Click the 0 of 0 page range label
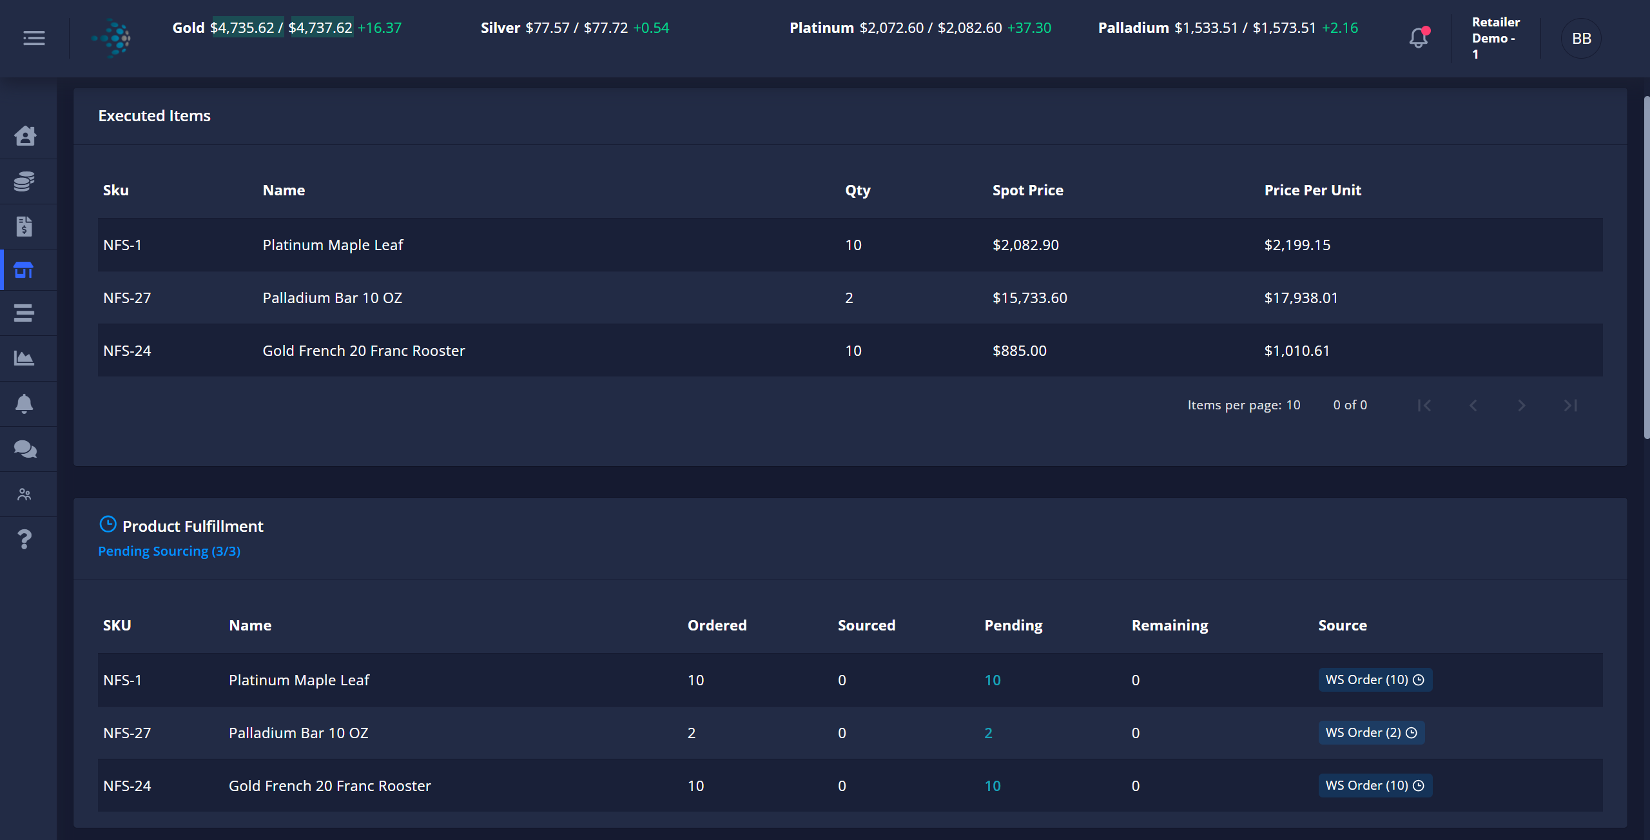 click(1350, 405)
